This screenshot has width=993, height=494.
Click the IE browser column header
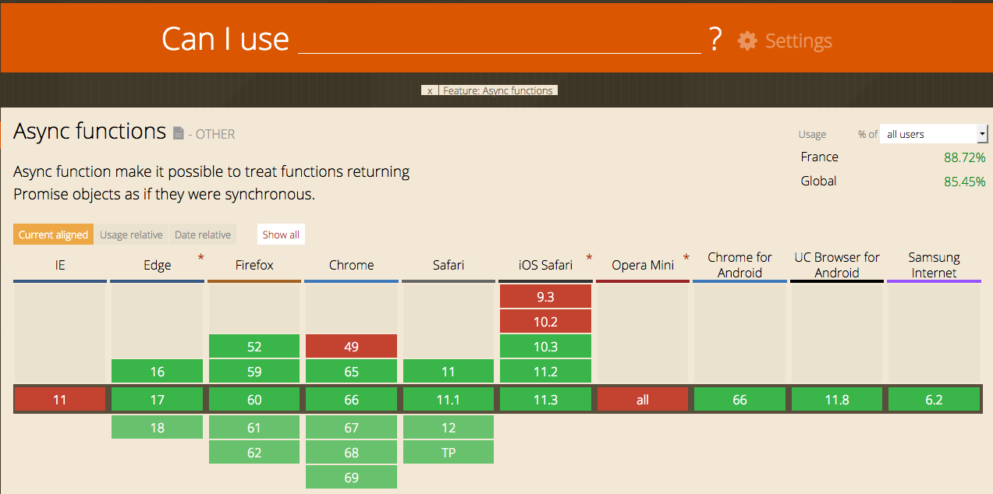pos(60,265)
